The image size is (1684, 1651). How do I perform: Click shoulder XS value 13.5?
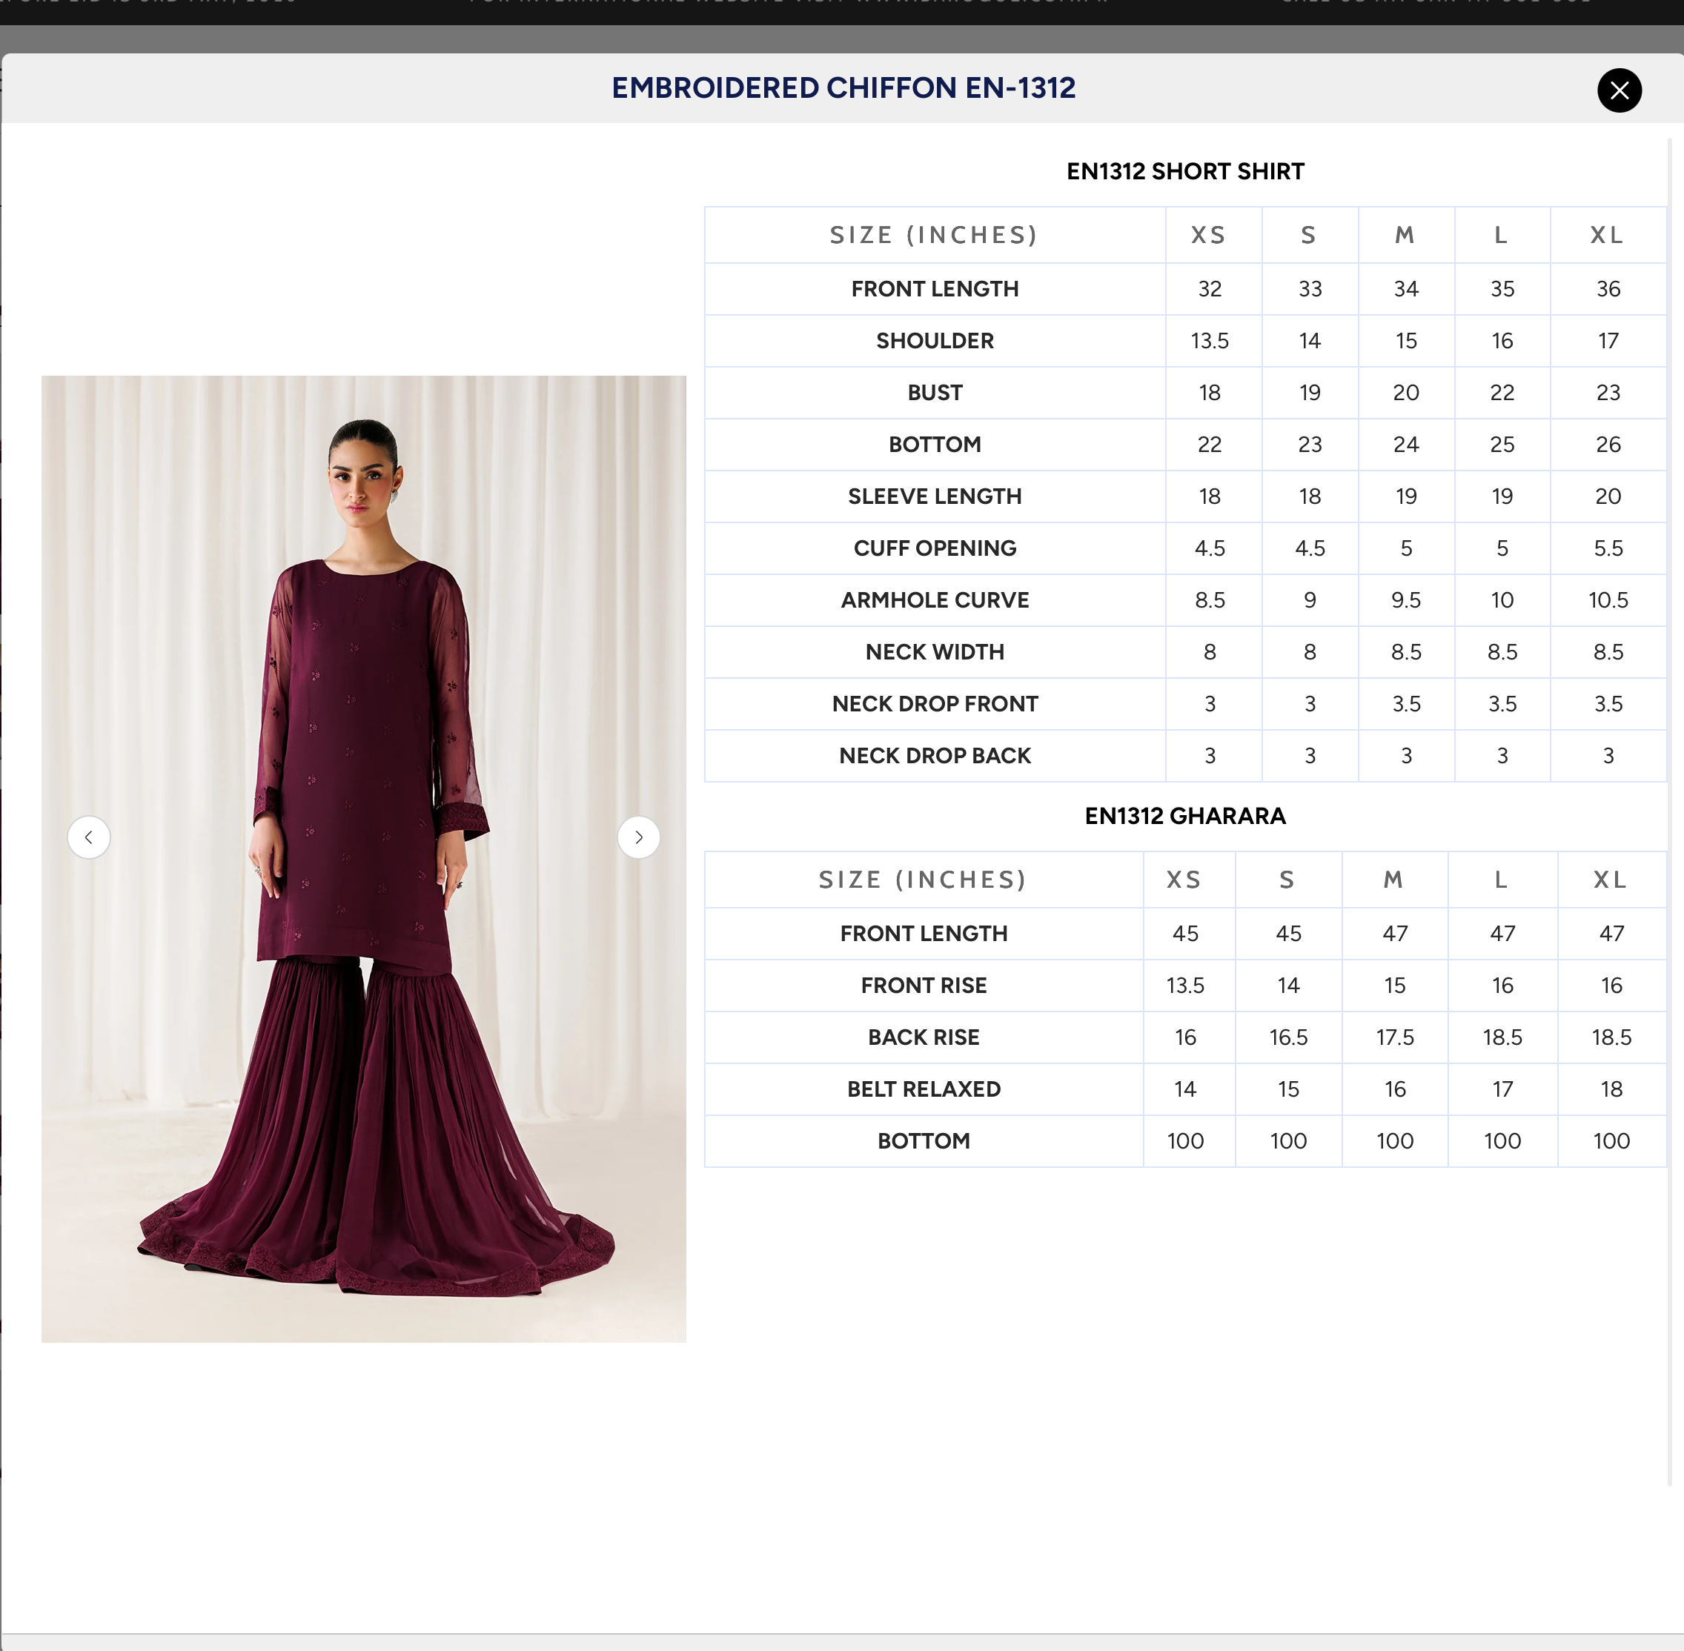click(x=1210, y=341)
